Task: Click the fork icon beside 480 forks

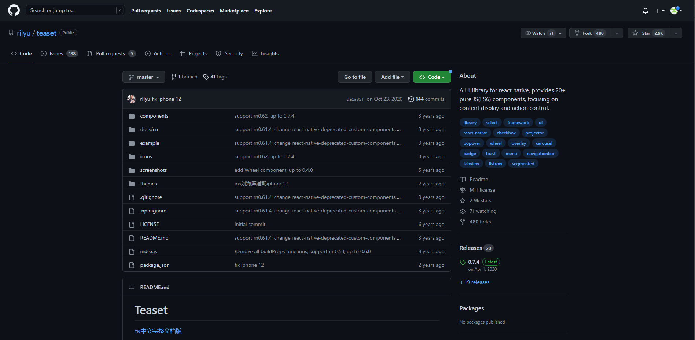Action: [x=463, y=222]
